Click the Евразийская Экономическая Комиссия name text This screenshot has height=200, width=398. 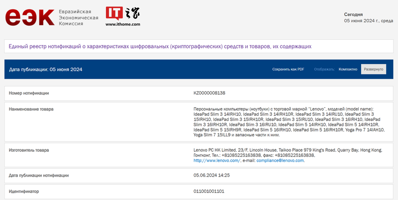(x=78, y=17)
